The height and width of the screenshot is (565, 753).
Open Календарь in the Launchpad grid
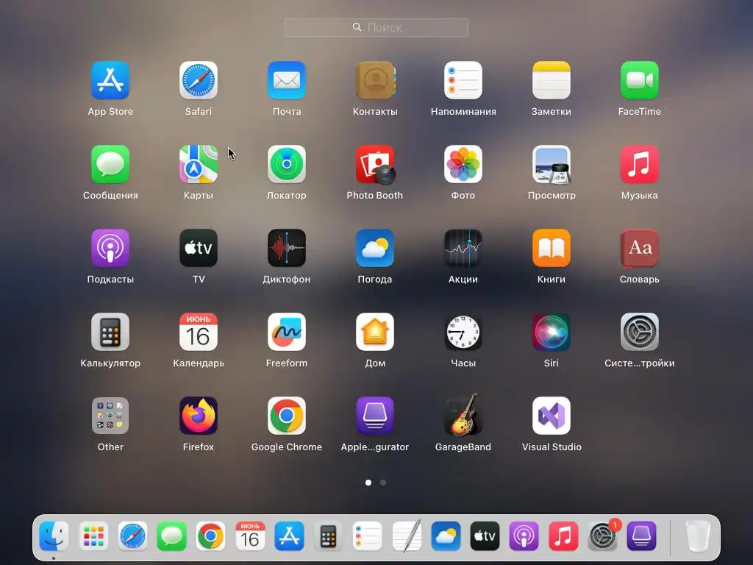pos(199,332)
